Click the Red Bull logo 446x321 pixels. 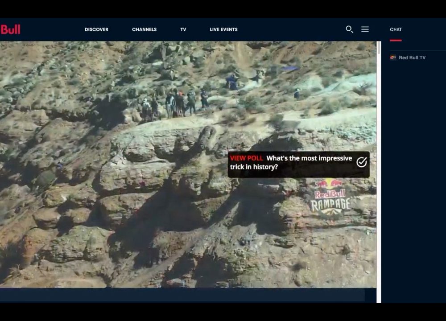pos(10,29)
